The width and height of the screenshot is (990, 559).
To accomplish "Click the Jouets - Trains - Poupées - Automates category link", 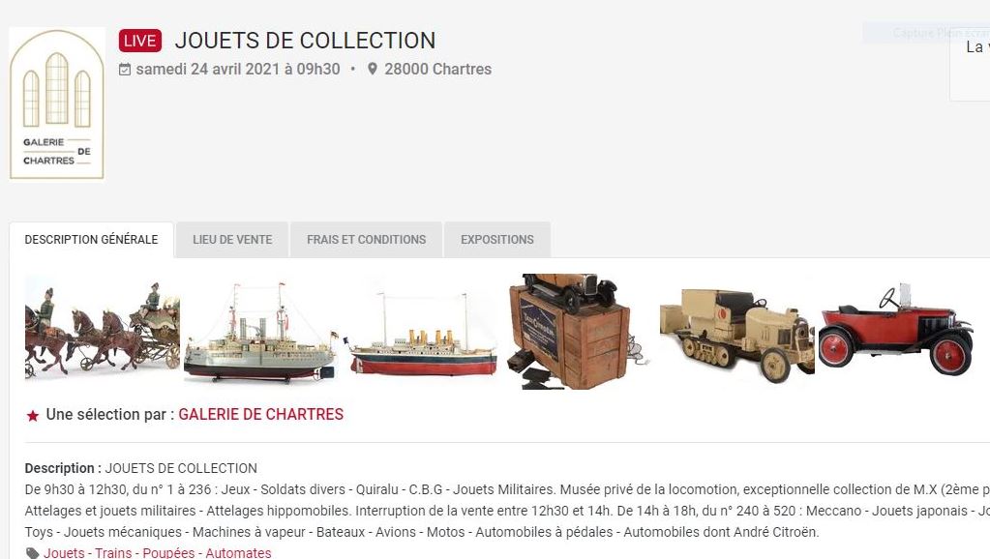I will [x=157, y=552].
